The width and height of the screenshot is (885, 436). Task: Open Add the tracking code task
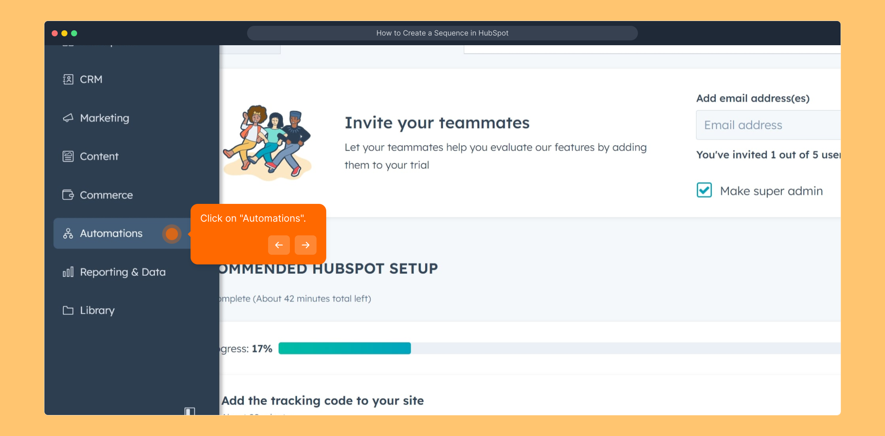323,400
